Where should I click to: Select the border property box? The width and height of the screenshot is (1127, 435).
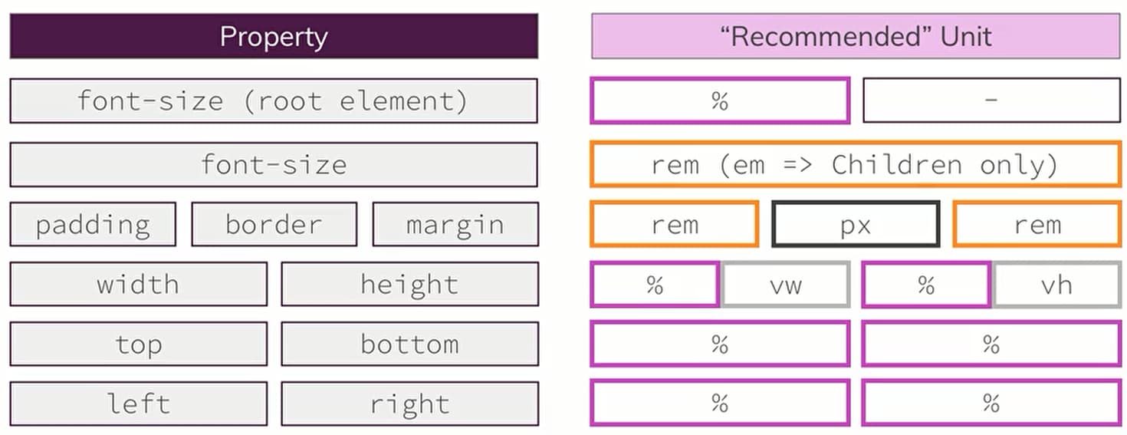point(274,225)
